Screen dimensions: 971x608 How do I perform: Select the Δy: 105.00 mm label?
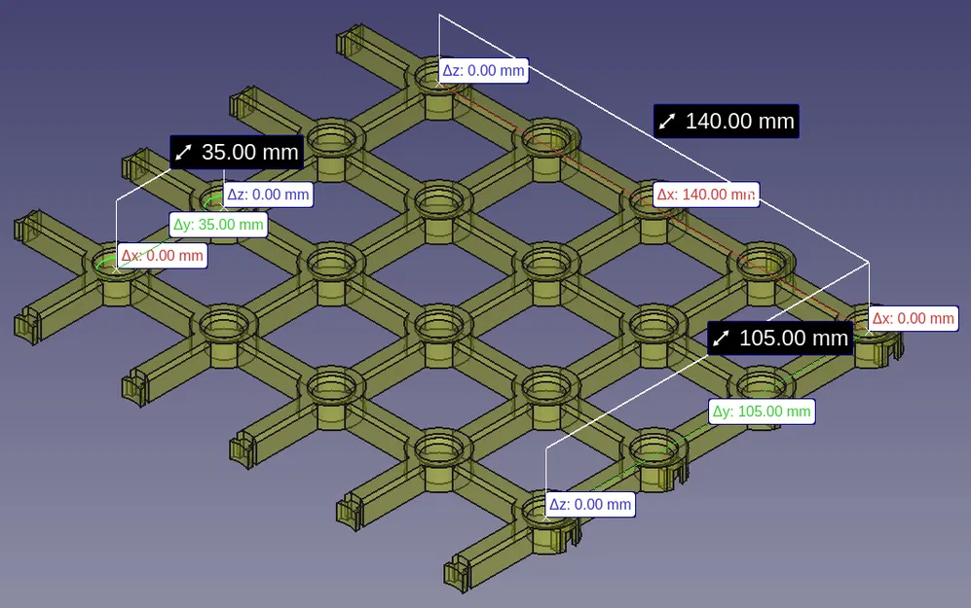point(762,411)
